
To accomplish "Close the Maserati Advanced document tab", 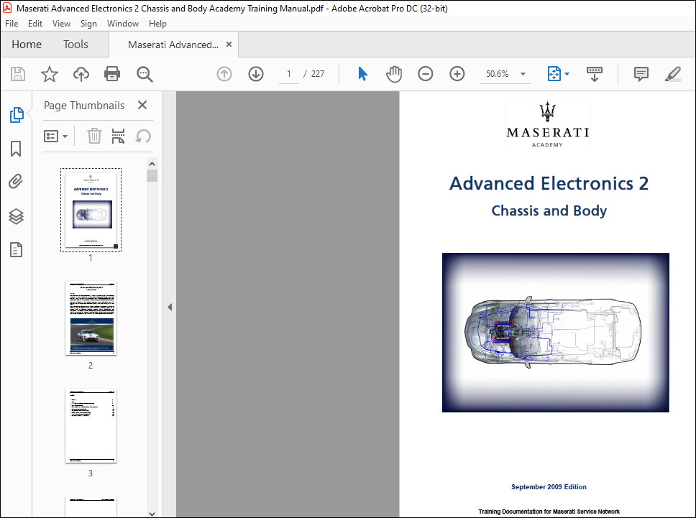I will (229, 45).
